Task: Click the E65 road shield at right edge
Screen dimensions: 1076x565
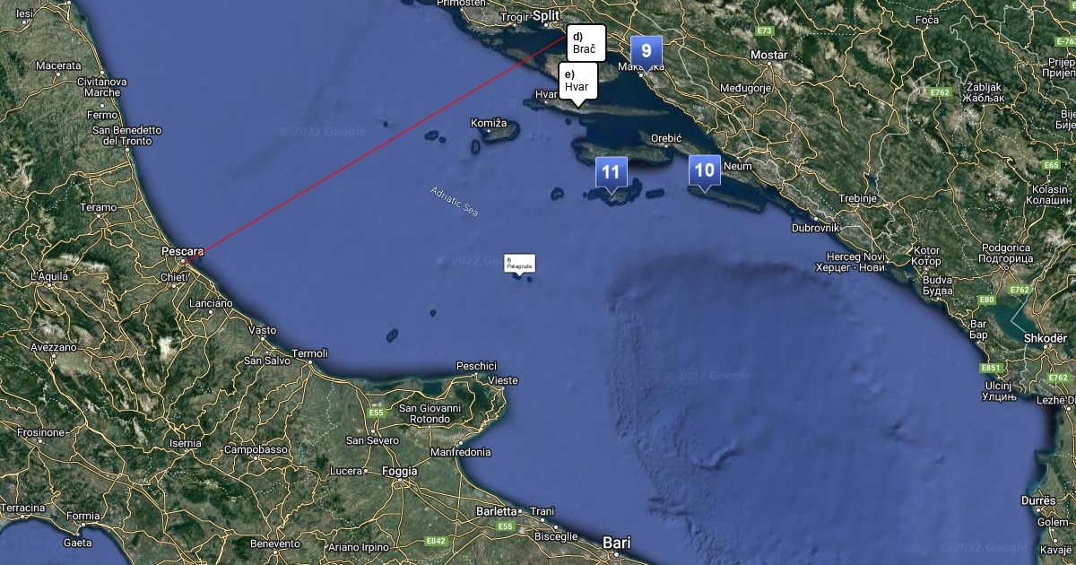Action: [x=1052, y=164]
